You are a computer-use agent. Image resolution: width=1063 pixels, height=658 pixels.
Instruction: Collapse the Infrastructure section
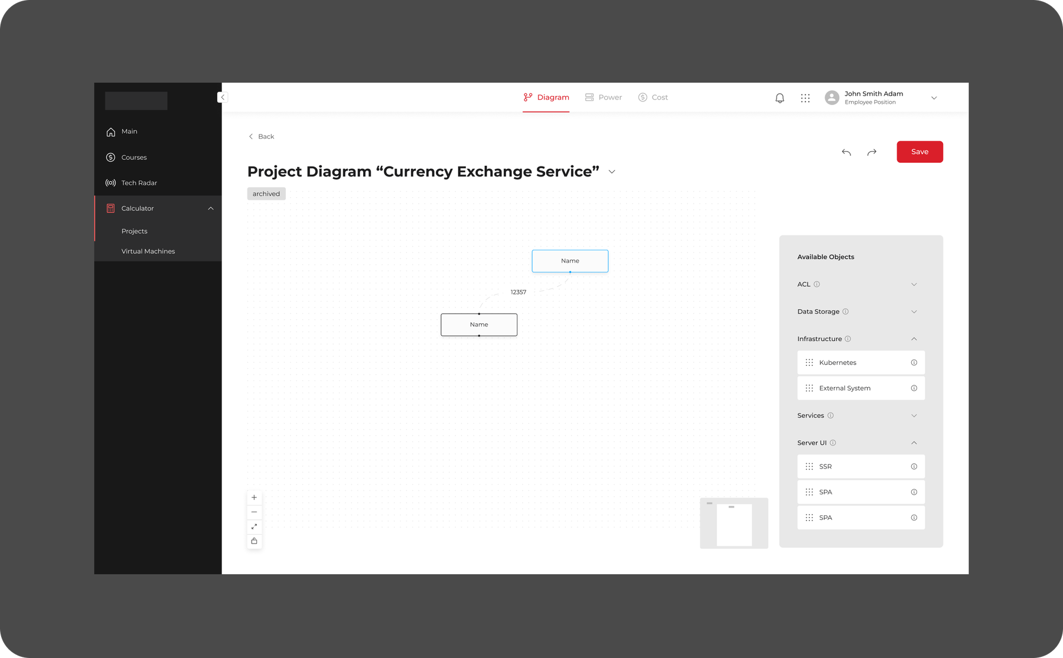point(914,339)
